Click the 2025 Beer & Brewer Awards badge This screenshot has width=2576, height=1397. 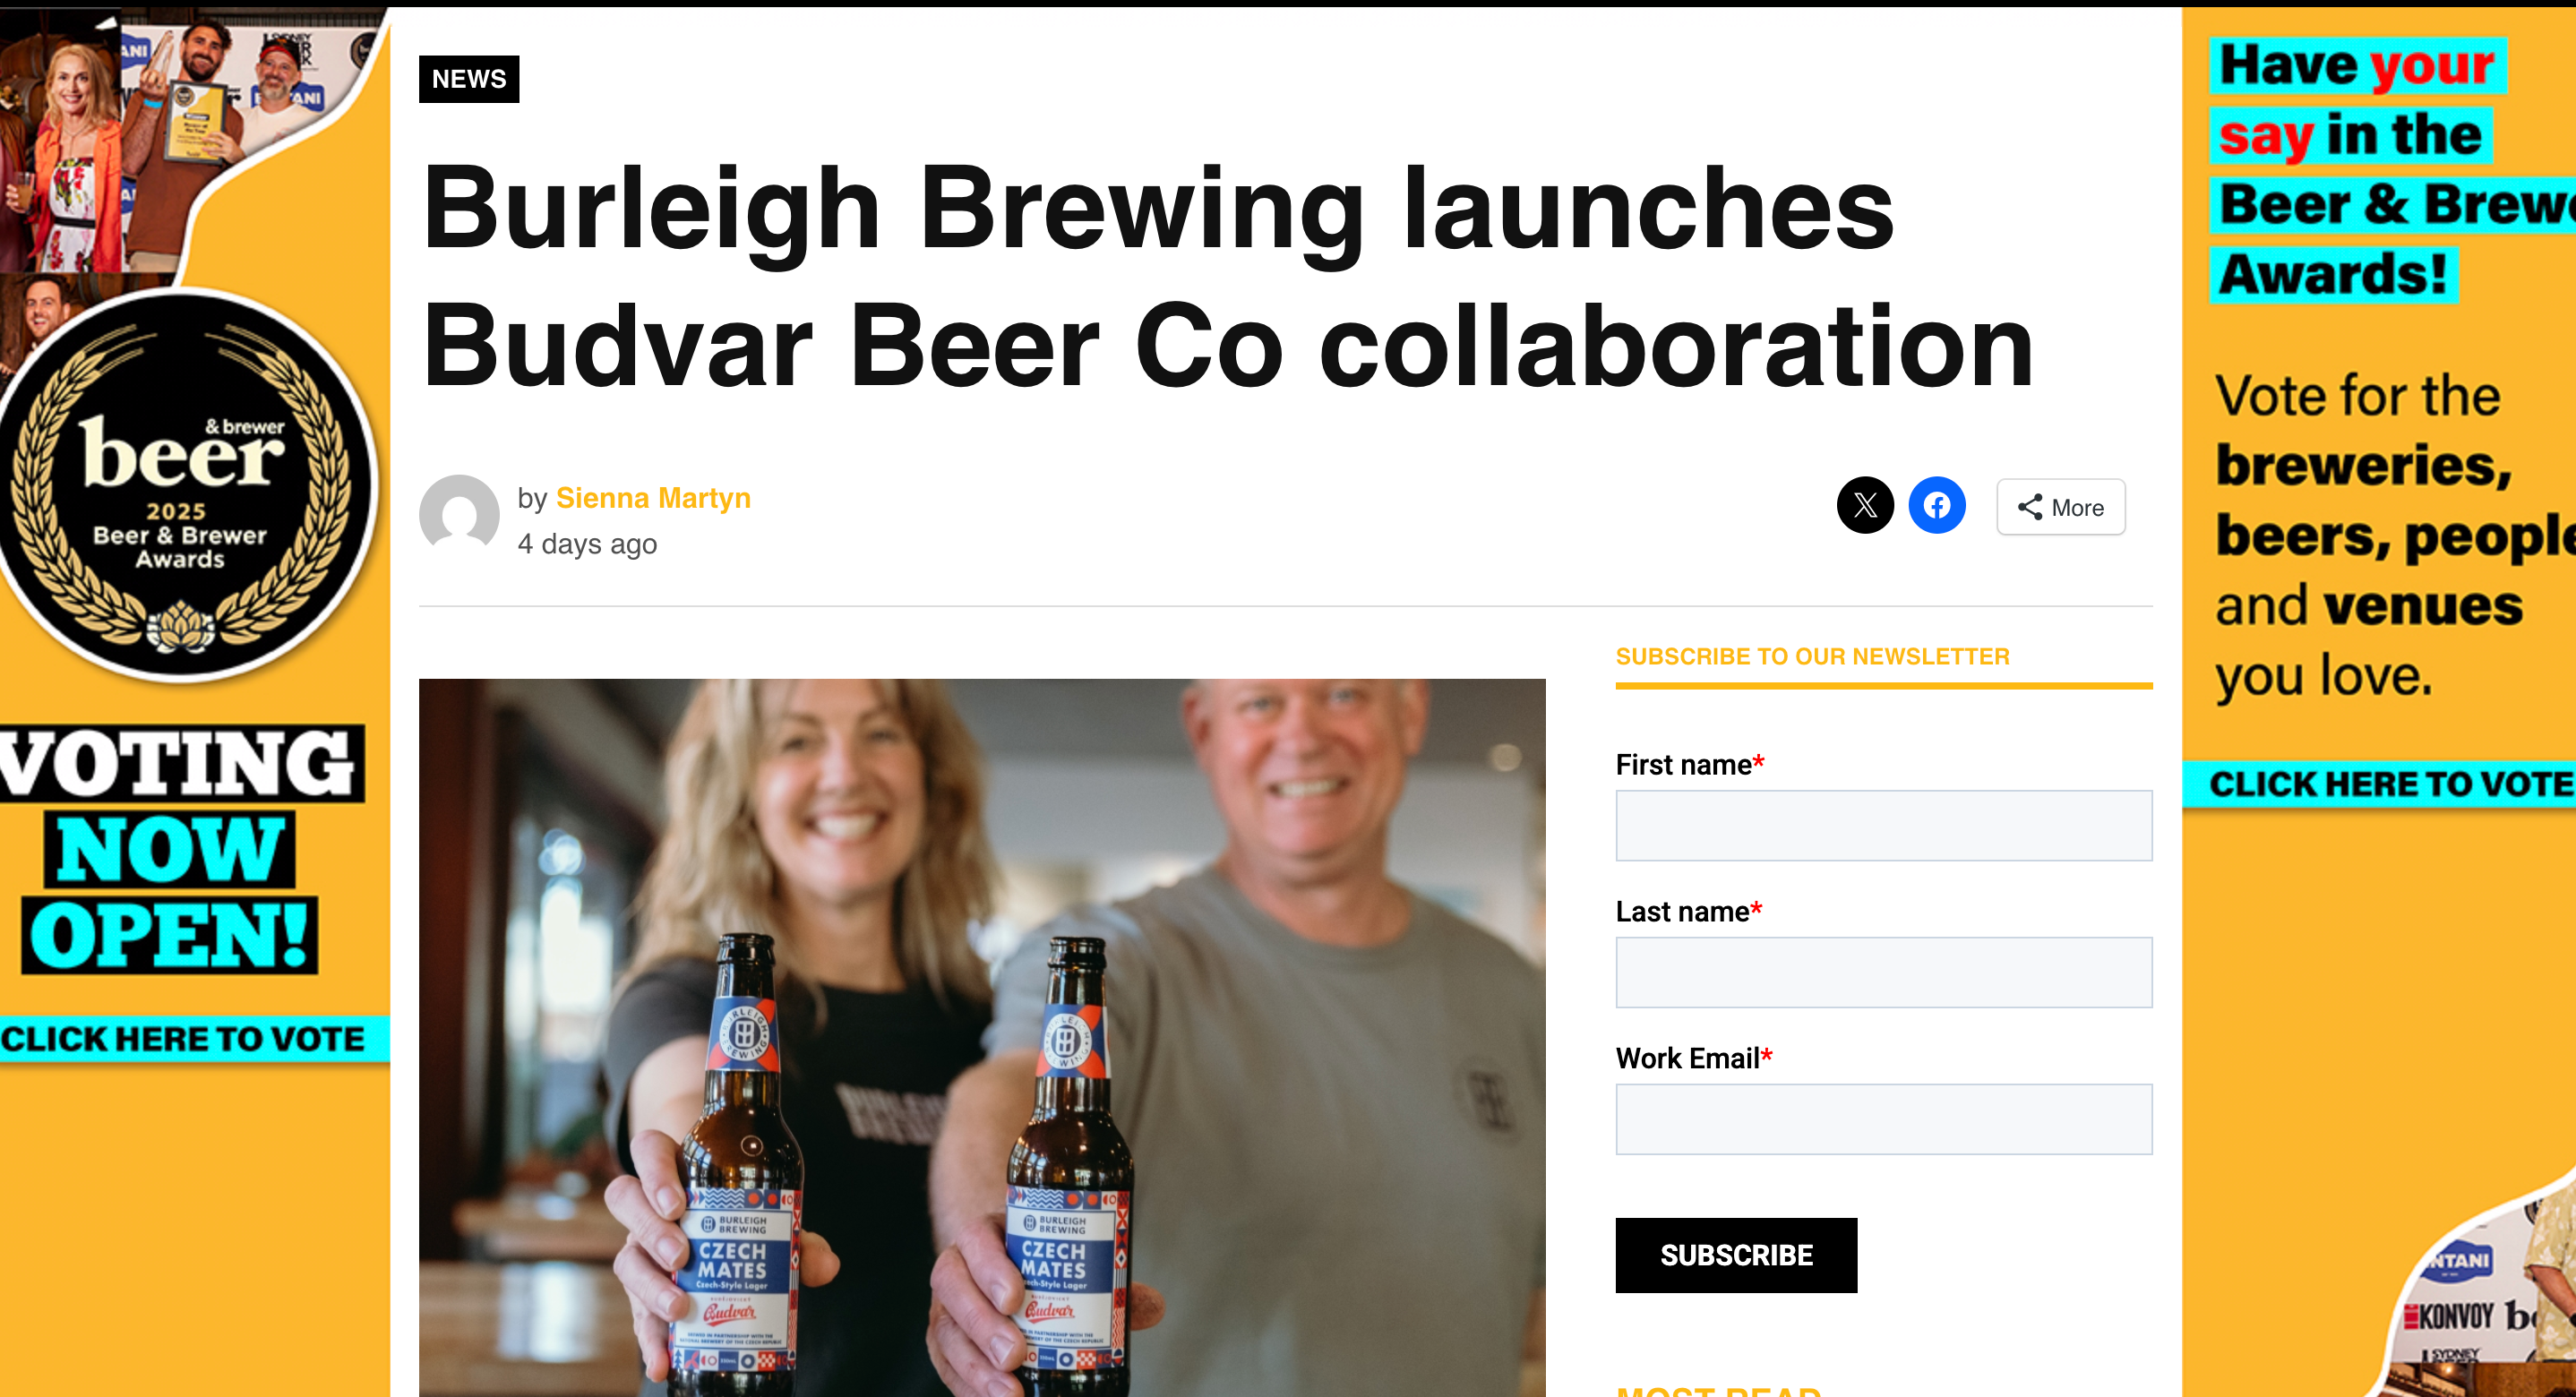(x=183, y=485)
